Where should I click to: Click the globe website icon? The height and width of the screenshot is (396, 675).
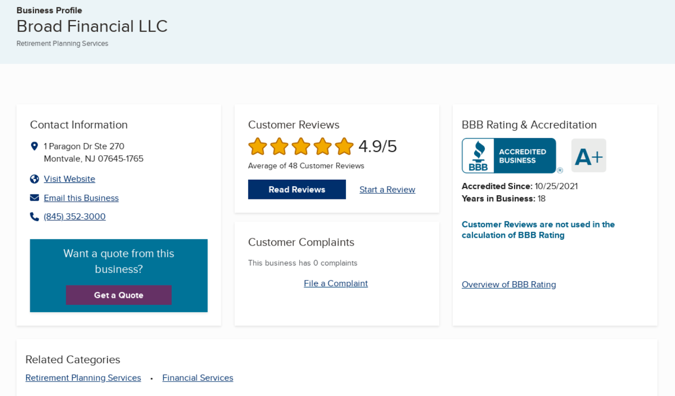pos(35,179)
